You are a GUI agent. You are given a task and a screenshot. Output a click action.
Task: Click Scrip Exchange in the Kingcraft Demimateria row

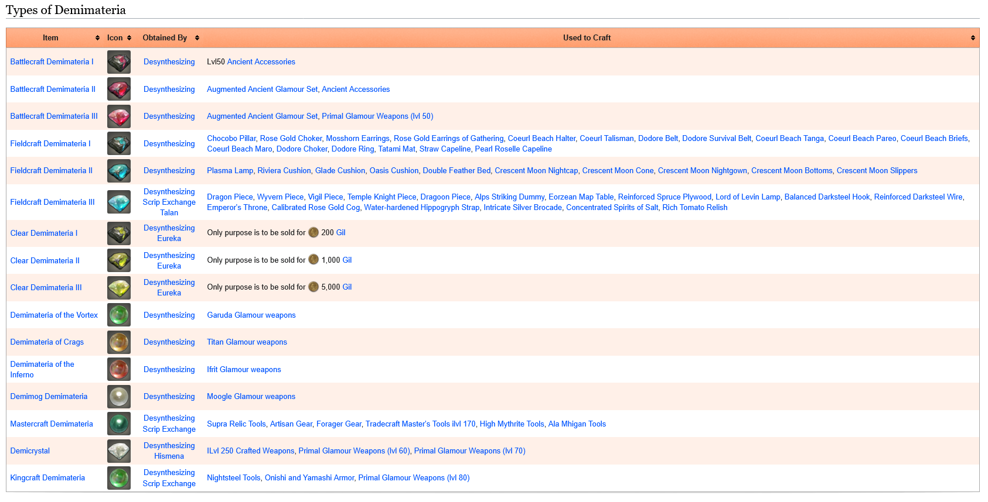click(x=169, y=484)
